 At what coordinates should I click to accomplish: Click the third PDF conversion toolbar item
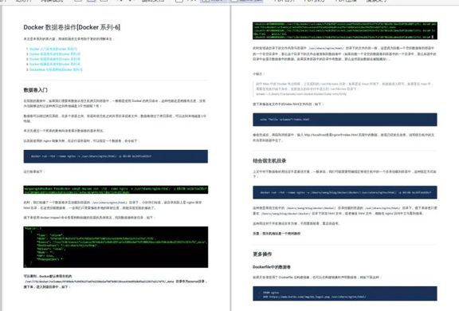346,1
